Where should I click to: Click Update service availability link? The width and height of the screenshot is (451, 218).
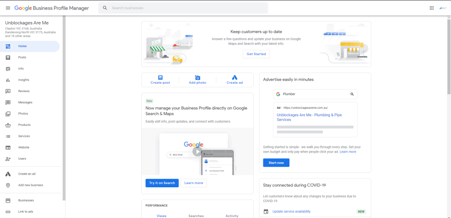(292, 211)
